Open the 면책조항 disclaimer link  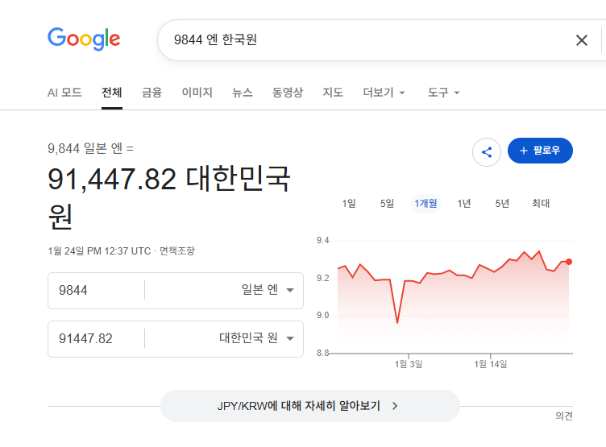176,251
